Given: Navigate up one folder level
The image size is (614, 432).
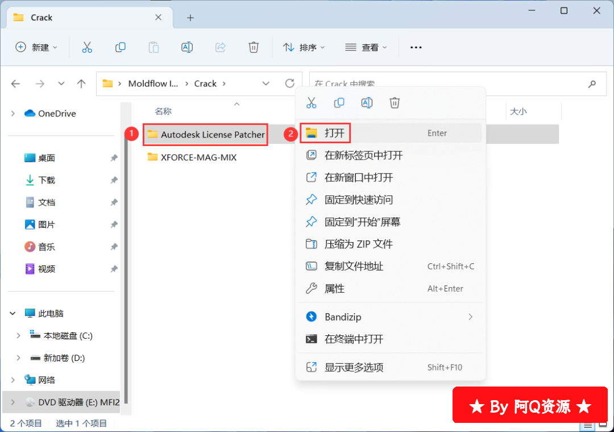Looking at the screenshot, I should coord(81,84).
